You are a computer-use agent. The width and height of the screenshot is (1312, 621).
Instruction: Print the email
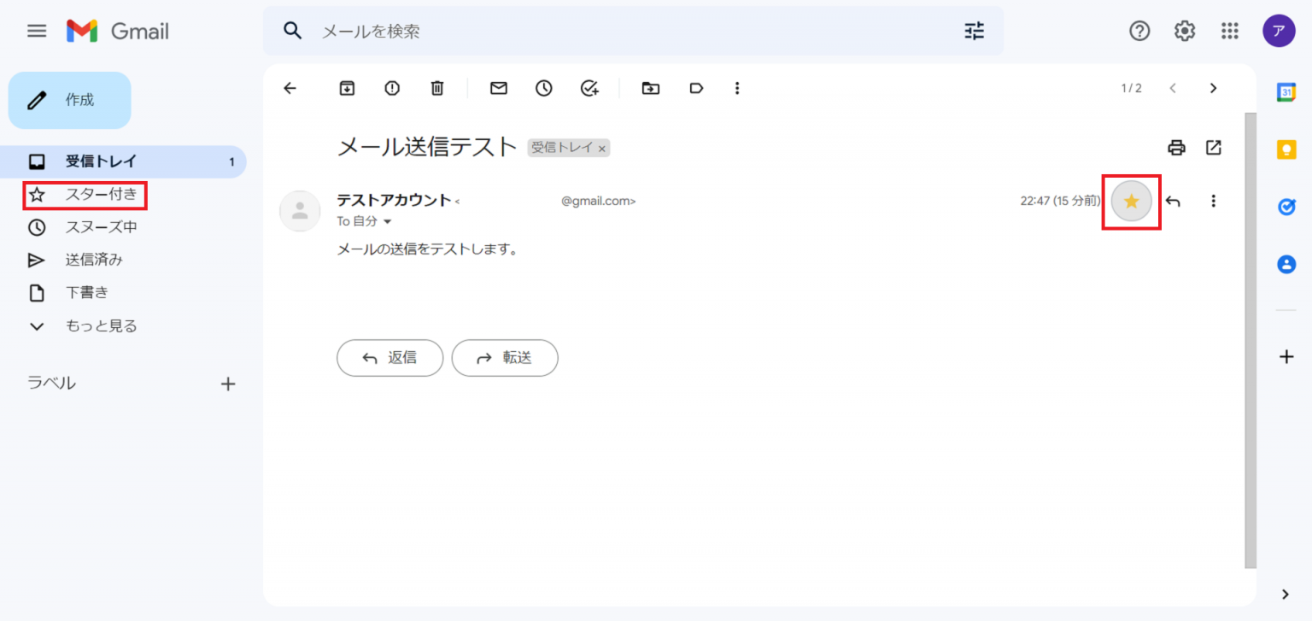1176,147
